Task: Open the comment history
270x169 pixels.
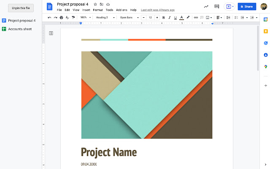Action: 217,7
